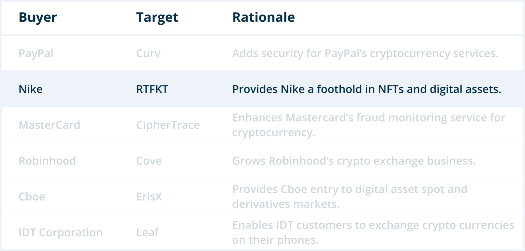Click the Target column header
The image size is (525, 251).
coord(157,18)
